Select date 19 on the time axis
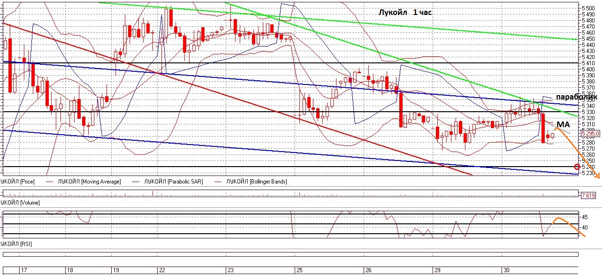Image resolution: width=602 pixels, height=275 pixels. 115,270
